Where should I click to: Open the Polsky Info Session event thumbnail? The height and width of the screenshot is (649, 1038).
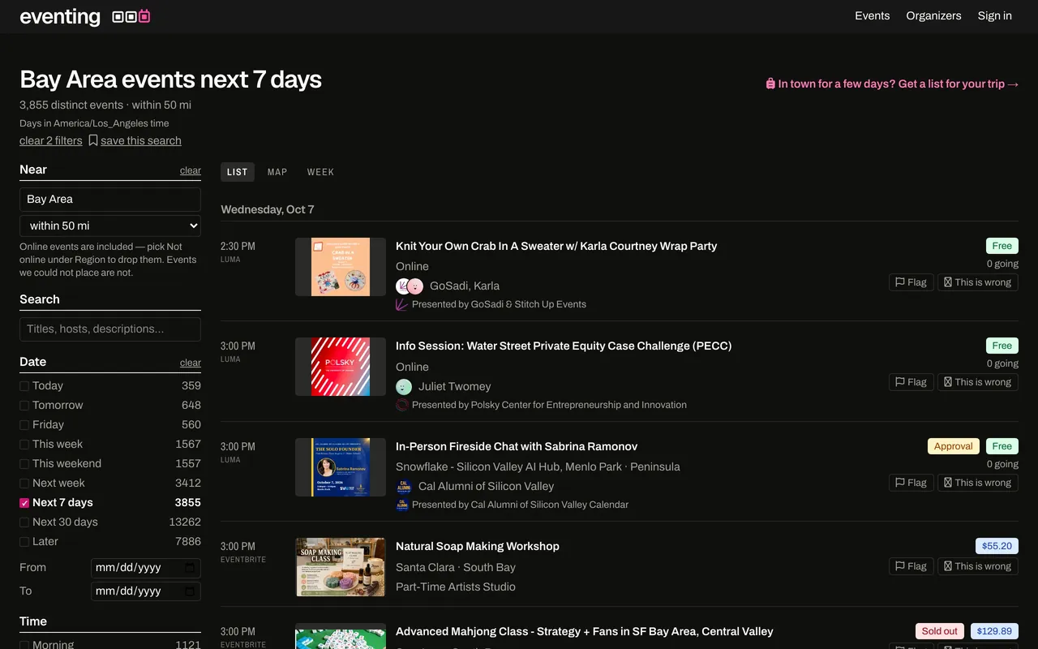(341, 367)
